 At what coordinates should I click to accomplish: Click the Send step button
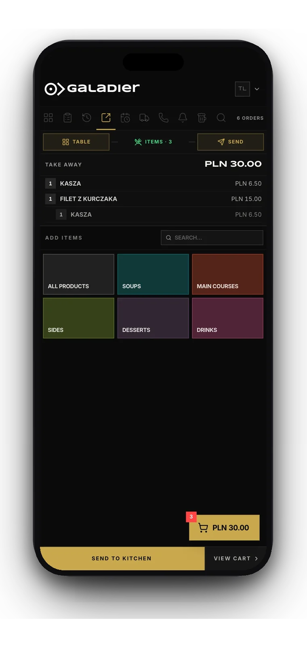231,142
